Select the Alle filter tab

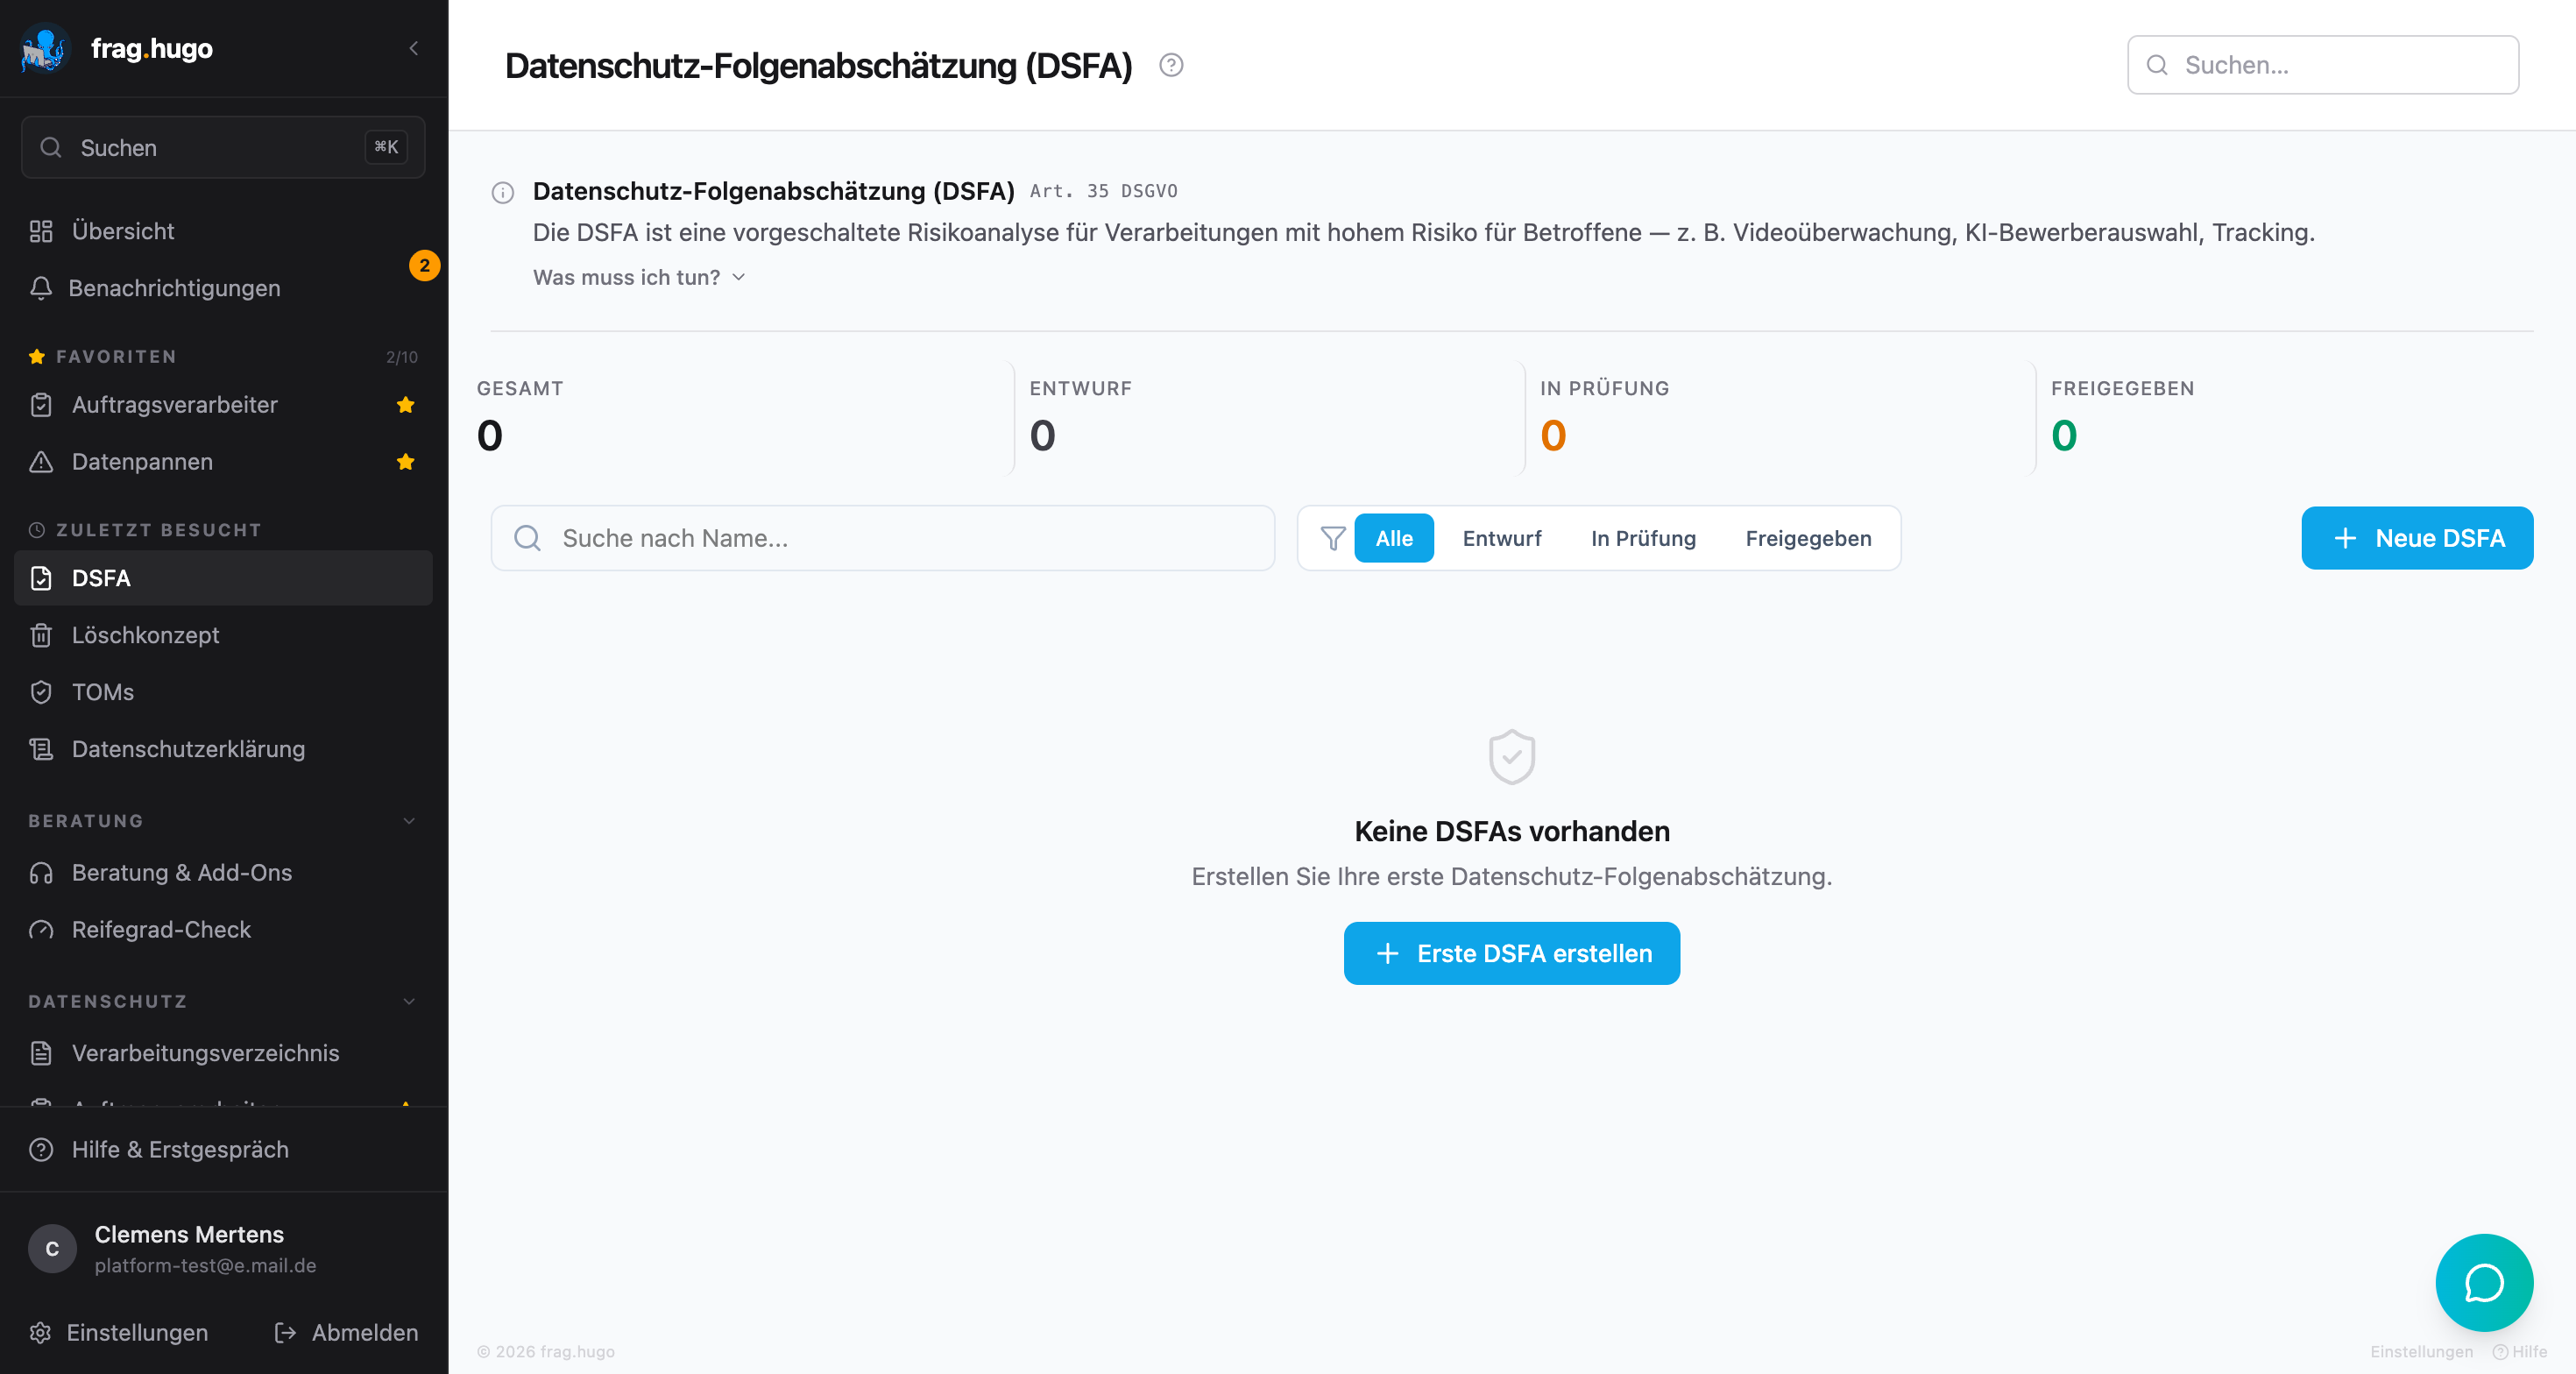1394,538
